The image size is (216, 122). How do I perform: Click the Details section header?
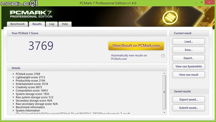click(16, 68)
